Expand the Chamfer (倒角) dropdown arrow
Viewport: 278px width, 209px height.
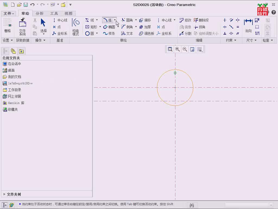click(136, 27)
